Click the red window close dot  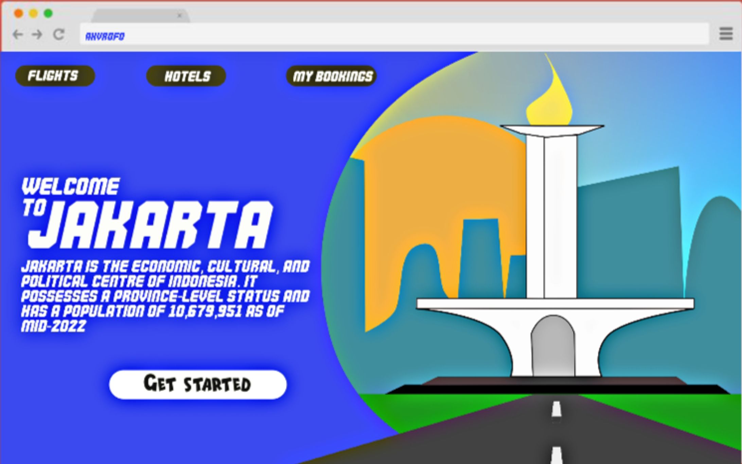click(18, 14)
